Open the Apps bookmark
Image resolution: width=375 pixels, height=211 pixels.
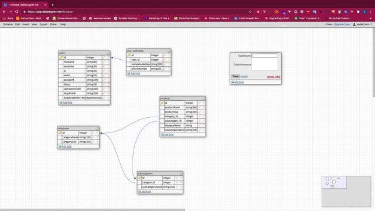click(8, 18)
